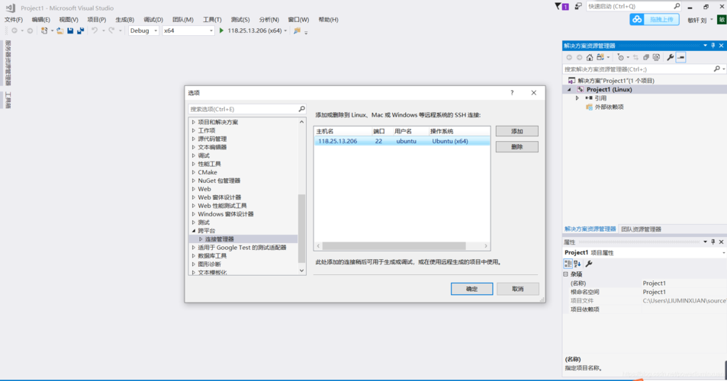Open the 工具(T) menu

tap(212, 20)
